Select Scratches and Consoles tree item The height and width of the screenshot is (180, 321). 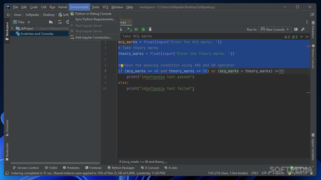[37, 34]
